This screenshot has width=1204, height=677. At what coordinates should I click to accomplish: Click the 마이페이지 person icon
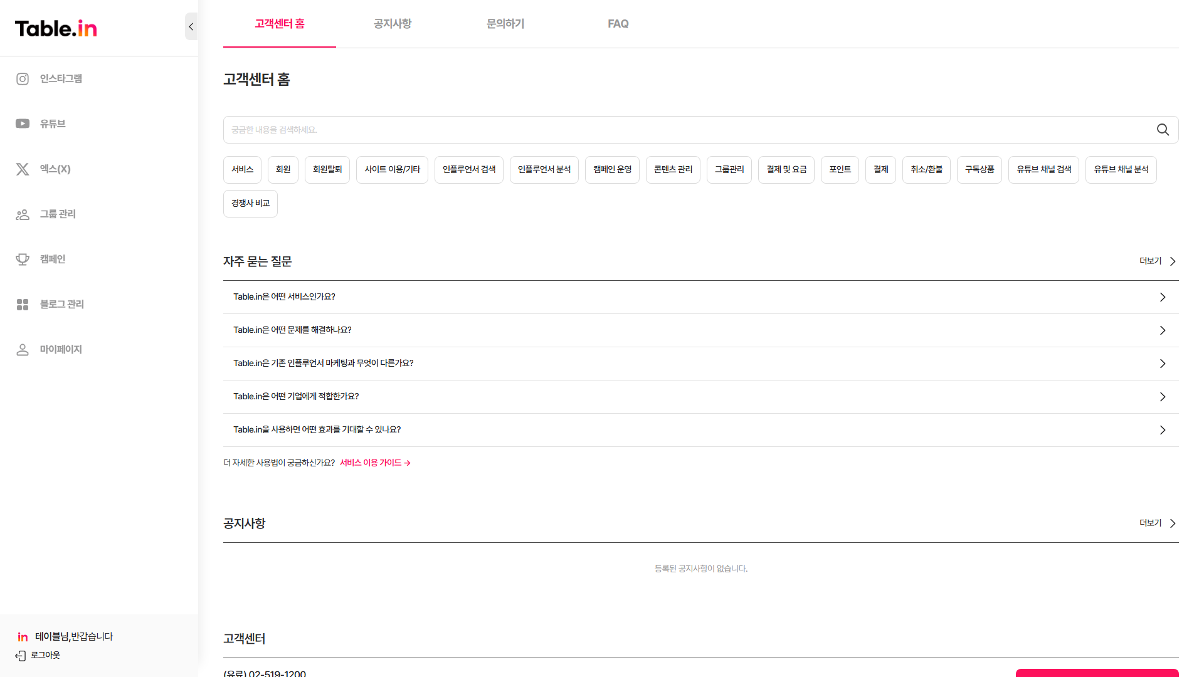(23, 350)
